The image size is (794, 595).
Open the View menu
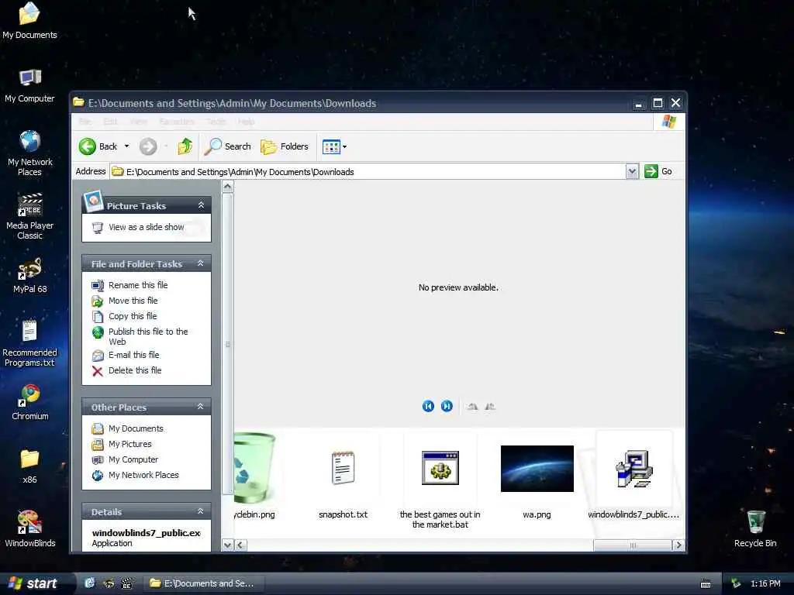[138, 122]
